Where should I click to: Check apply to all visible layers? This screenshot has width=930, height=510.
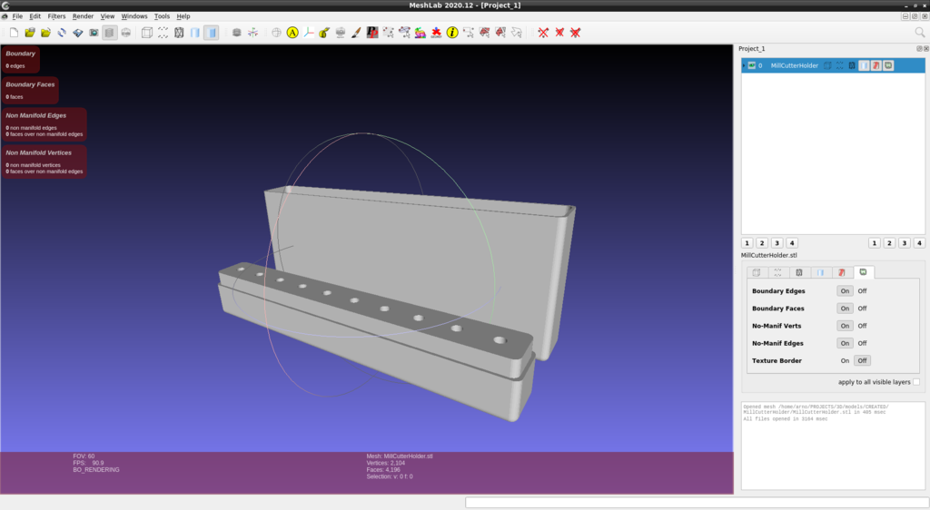point(916,382)
